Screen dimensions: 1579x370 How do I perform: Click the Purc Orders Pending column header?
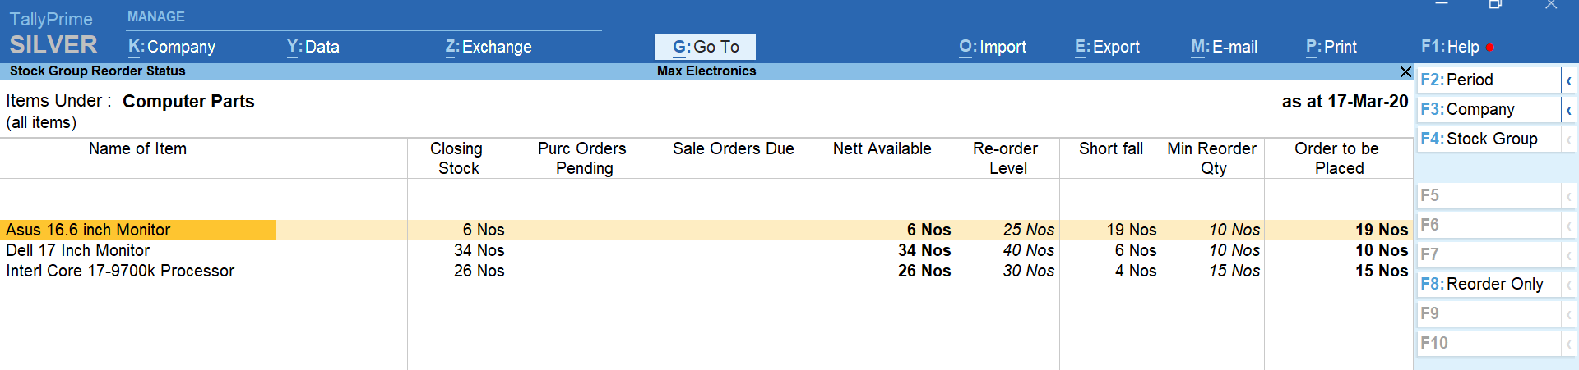pos(582,158)
